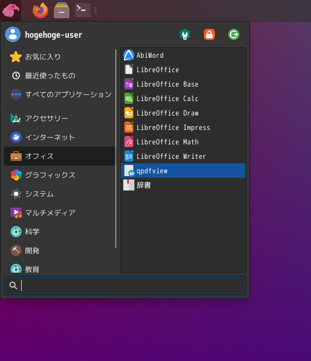Click the panel separator handle dots
Screen dimensions: 311x361
pos(96,11)
